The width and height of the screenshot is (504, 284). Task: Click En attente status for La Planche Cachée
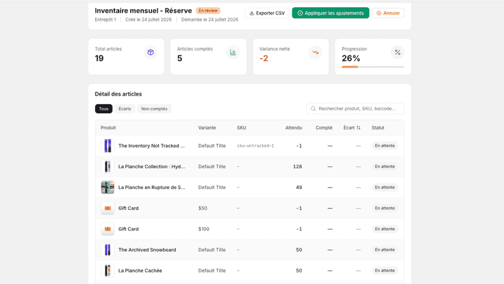tap(385, 271)
